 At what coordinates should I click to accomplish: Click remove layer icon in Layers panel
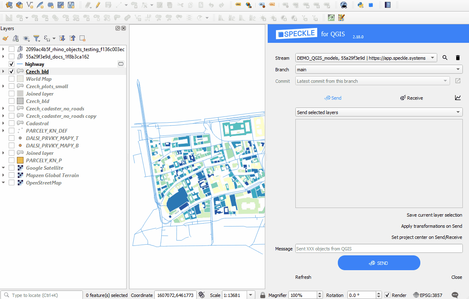(x=82, y=38)
